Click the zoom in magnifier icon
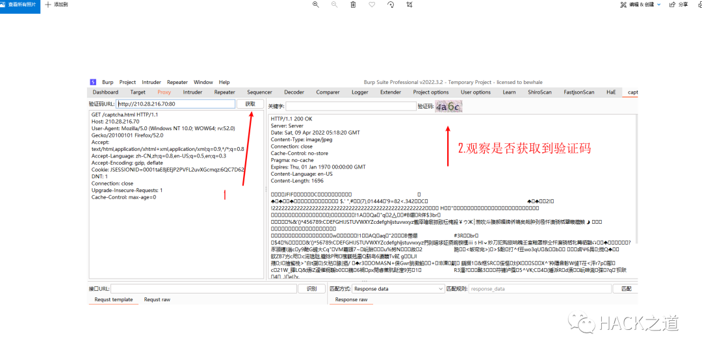Screen dimensions: 702x354 pyautogui.click(x=316, y=5)
